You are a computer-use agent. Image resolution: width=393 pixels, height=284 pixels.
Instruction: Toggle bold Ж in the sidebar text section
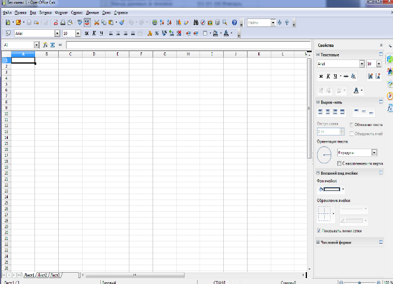321,77
